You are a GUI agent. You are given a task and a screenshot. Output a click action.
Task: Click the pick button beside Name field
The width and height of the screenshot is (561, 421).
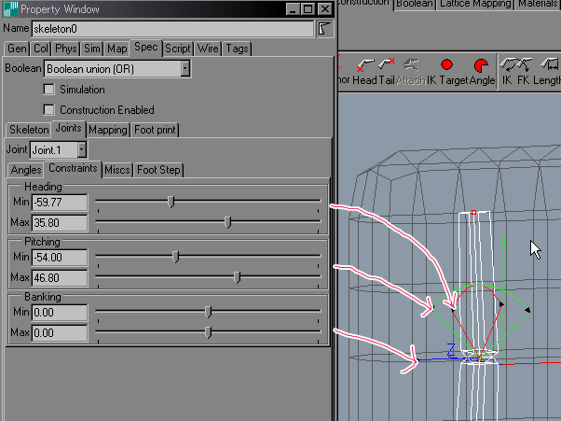pos(324,29)
